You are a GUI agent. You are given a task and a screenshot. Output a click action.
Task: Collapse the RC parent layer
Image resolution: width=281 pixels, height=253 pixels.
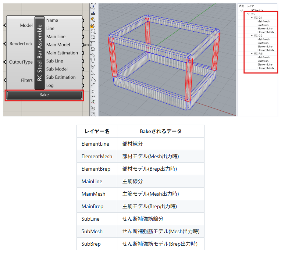coord(249,14)
